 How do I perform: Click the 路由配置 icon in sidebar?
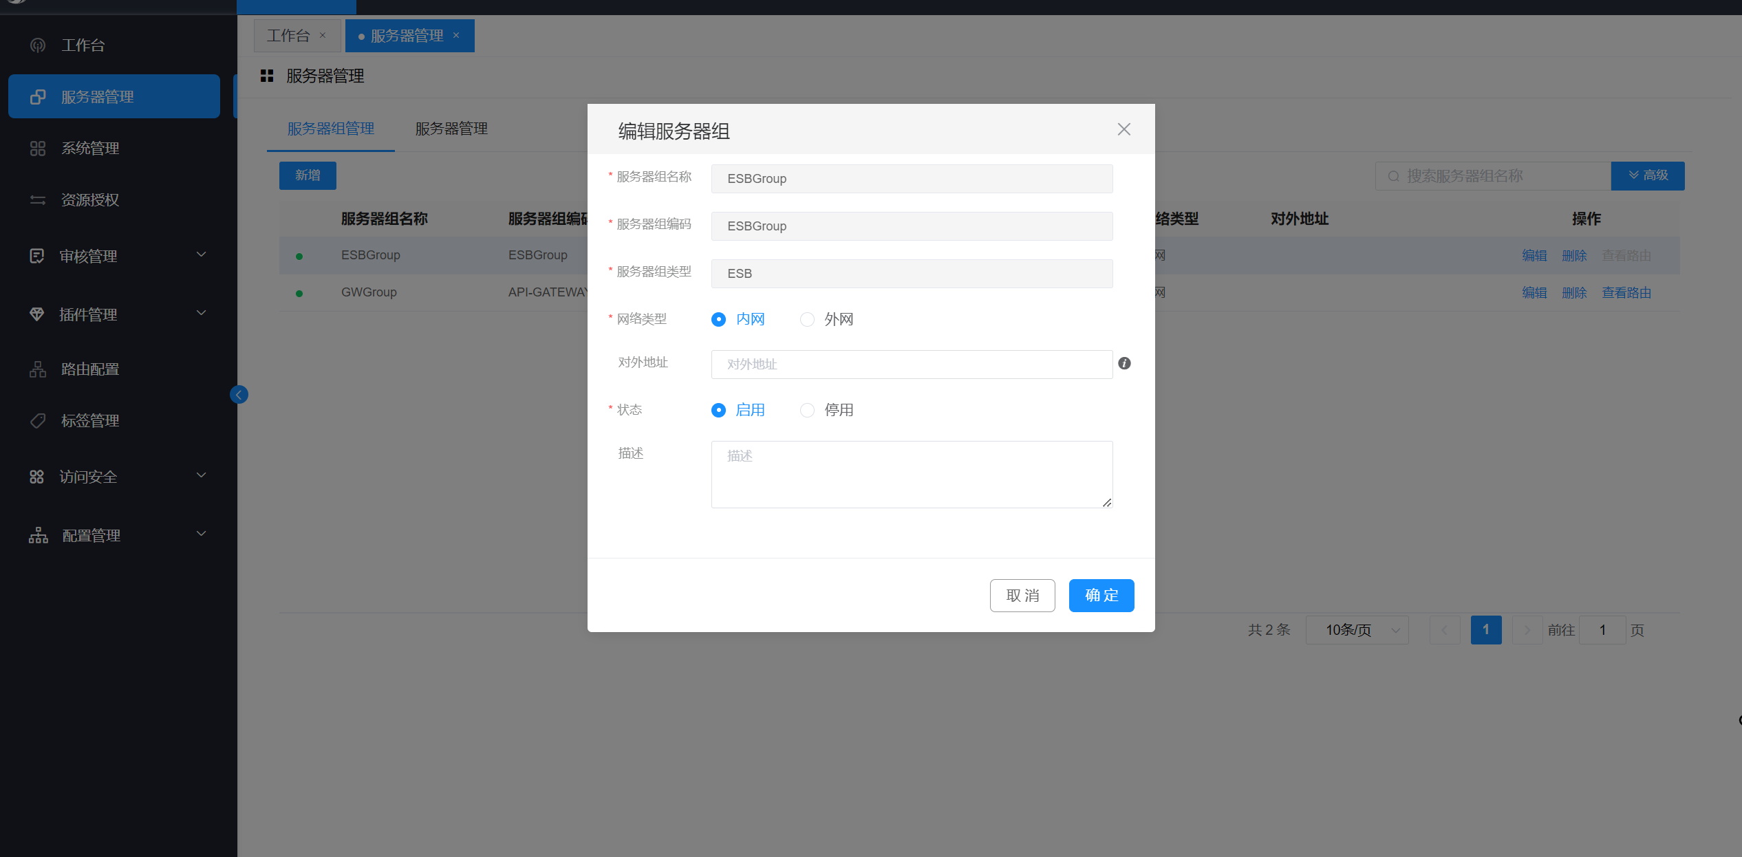pyautogui.click(x=38, y=369)
